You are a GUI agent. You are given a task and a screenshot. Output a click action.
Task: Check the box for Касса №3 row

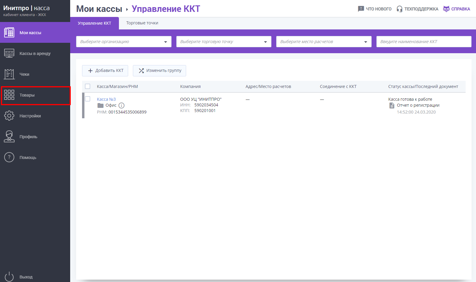pyautogui.click(x=88, y=99)
